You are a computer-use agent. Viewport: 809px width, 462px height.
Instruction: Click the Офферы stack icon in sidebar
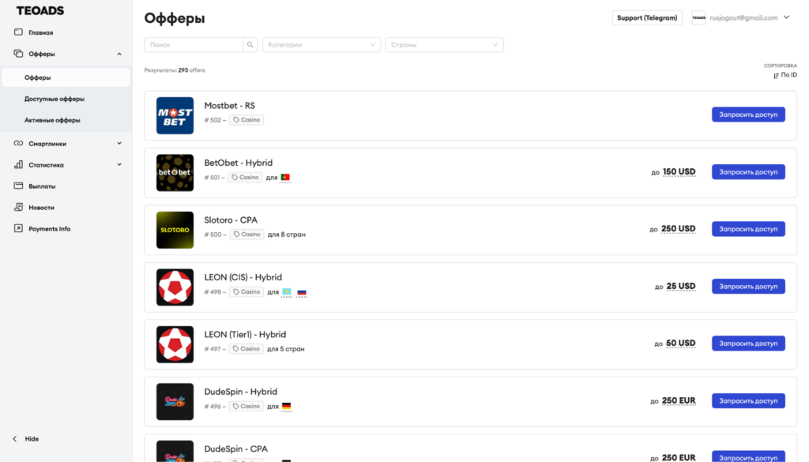(19, 54)
